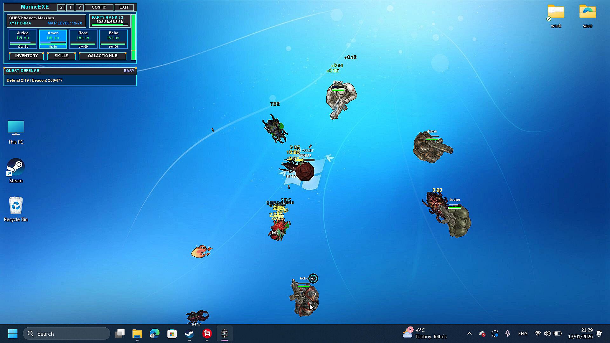Click the Echo cooldown timer circle
Viewport: 610px width, 343px height.
313,279
